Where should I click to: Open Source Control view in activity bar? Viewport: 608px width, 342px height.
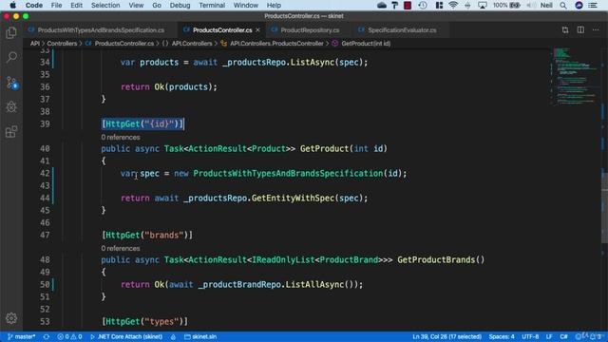[11, 83]
